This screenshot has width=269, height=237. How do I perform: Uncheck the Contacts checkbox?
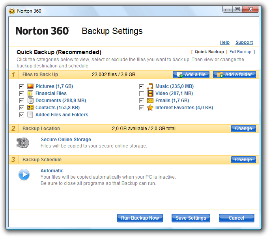[21, 108]
